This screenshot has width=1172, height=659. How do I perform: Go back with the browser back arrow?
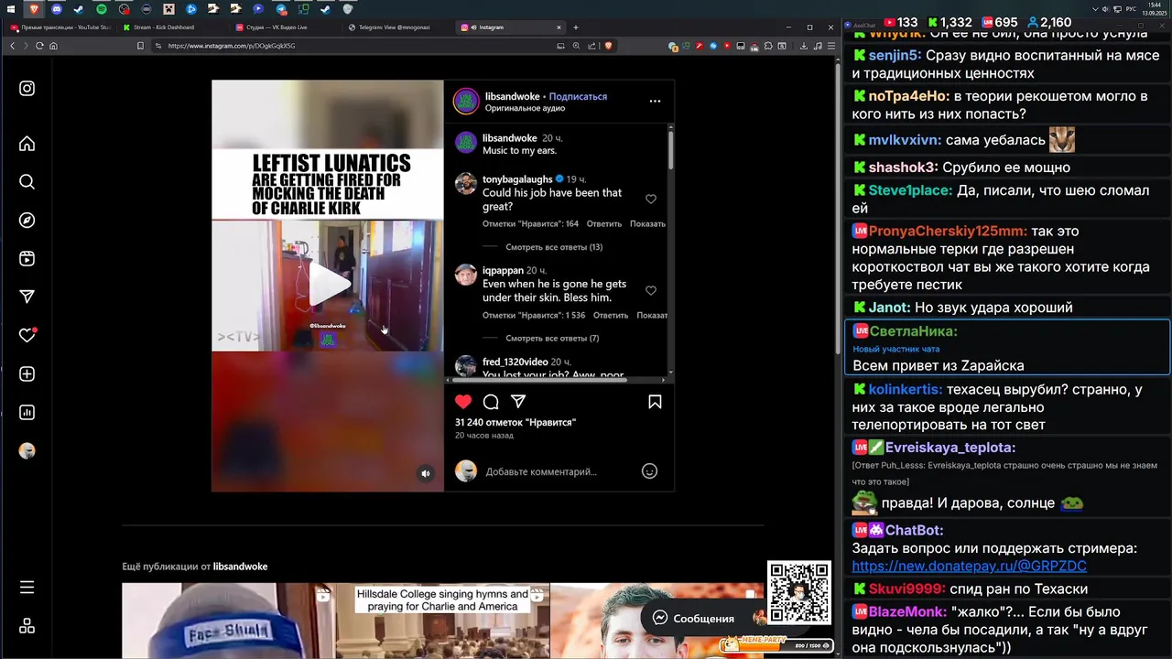pyautogui.click(x=12, y=46)
